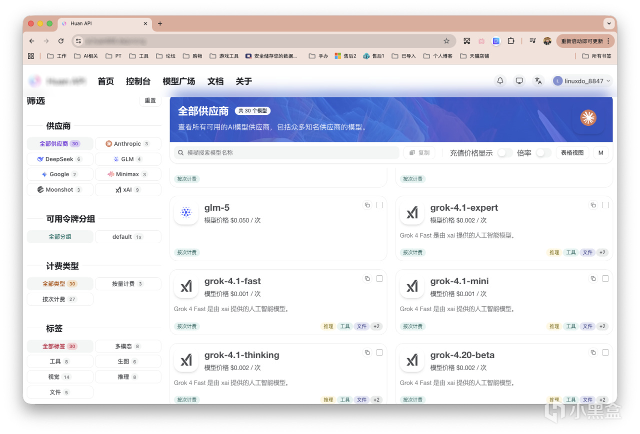The image size is (640, 434).
Task: Switch theme using the monitor icon
Action: (x=519, y=81)
